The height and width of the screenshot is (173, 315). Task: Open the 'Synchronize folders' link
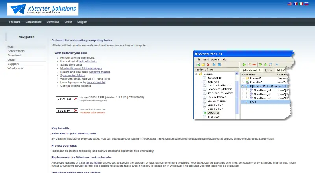(72, 75)
